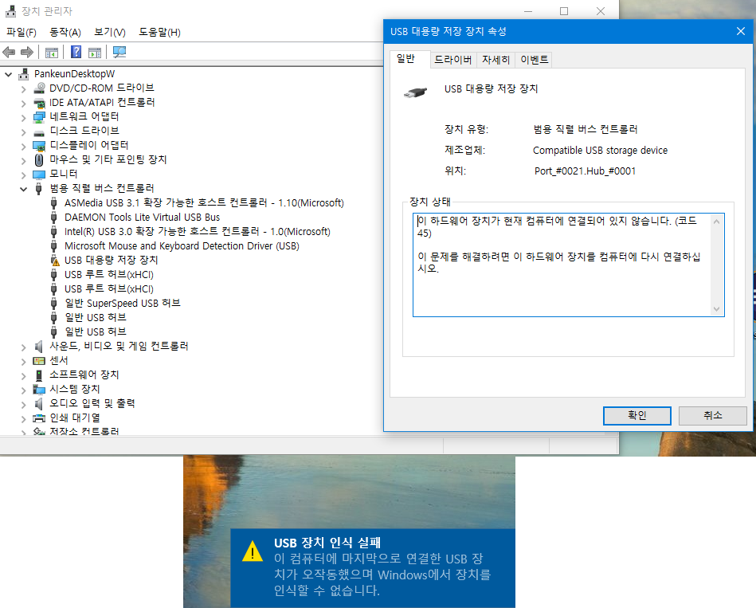Minimize the 장치 관리자 window
756x608 pixels.
[x=528, y=11]
